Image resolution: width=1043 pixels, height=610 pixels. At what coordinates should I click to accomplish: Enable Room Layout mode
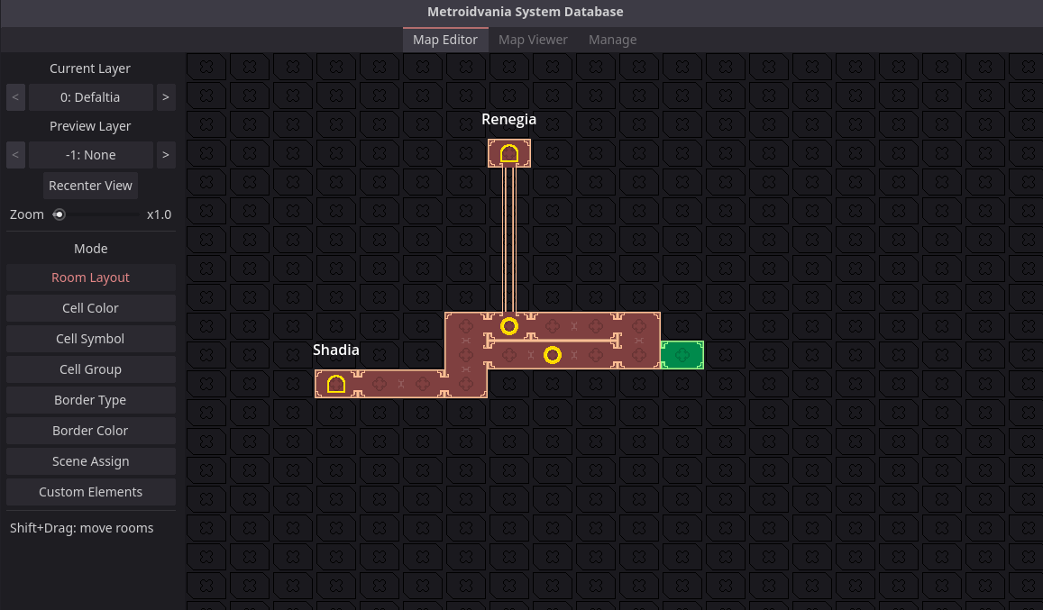pos(90,278)
